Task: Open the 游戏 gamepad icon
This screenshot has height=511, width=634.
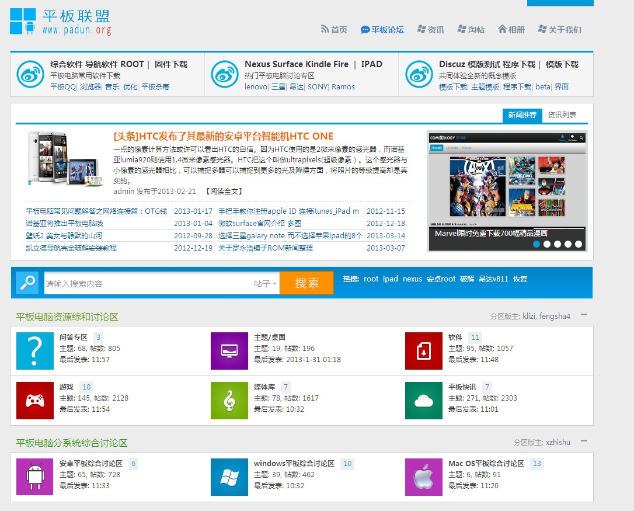Action: point(35,400)
